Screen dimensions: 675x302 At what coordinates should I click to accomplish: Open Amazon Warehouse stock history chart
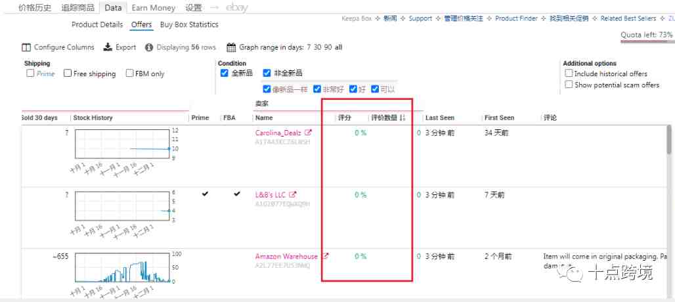tap(123, 268)
